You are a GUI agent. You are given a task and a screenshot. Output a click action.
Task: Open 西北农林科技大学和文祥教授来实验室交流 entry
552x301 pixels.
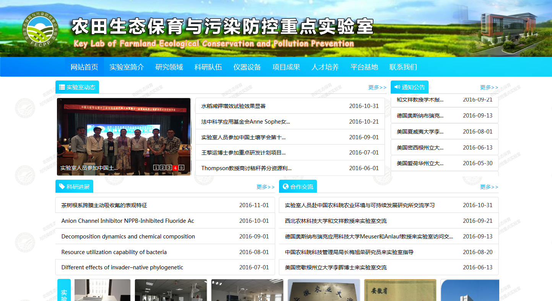[x=336, y=221]
